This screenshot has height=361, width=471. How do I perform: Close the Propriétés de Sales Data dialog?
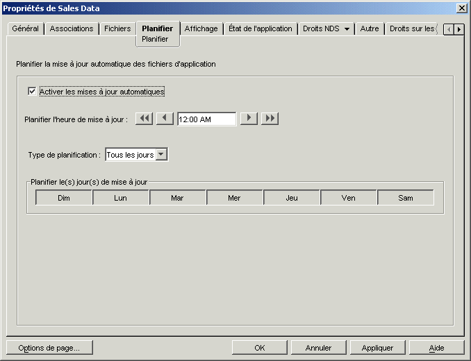click(x=461, y=8)
